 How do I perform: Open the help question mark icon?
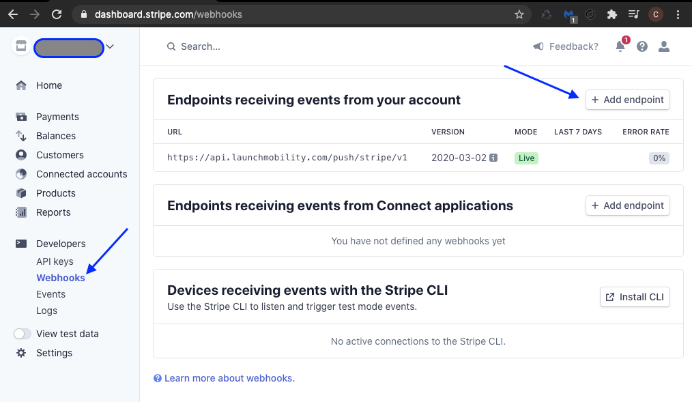click(642, 46)
